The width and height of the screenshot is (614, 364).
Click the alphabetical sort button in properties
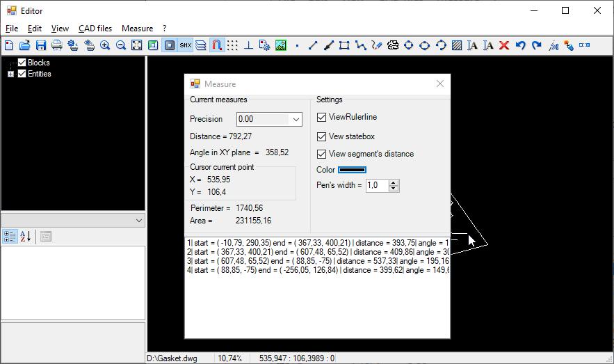[26, 237]
